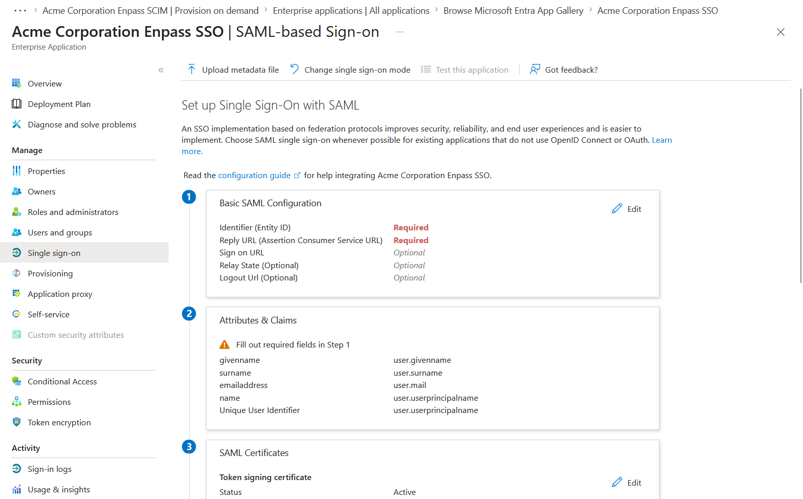803x499 pixels.
Task: Click the Application proxy icon
Action: tap(16, 294)
